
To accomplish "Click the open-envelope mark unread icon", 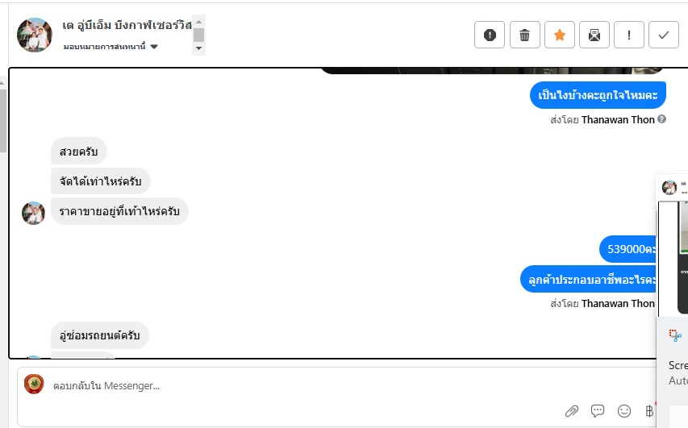I will point(594,35).
